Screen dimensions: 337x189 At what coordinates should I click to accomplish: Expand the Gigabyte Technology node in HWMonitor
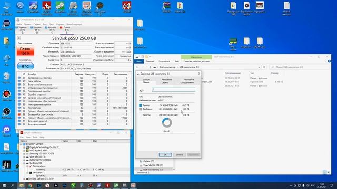coord(24,148)
